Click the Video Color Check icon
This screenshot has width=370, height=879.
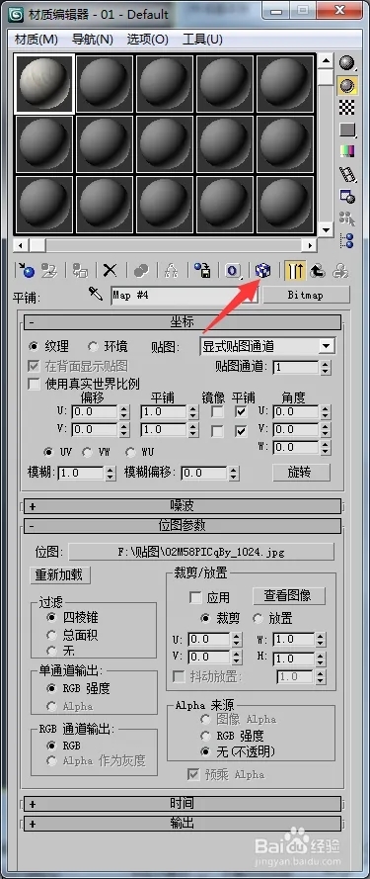point(347,151)
